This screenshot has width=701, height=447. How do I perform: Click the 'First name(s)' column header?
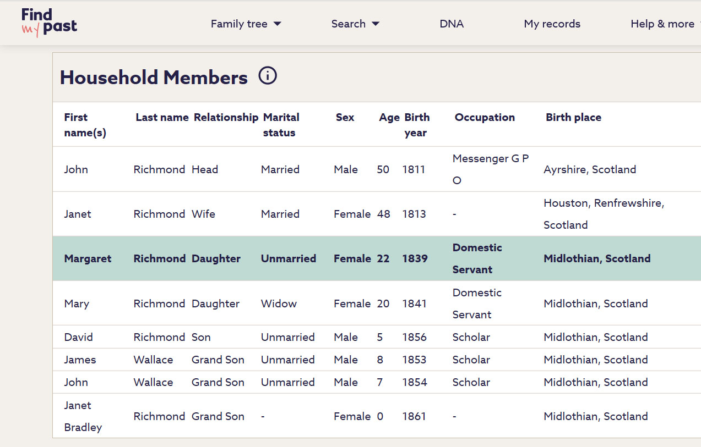coord(85,125)
